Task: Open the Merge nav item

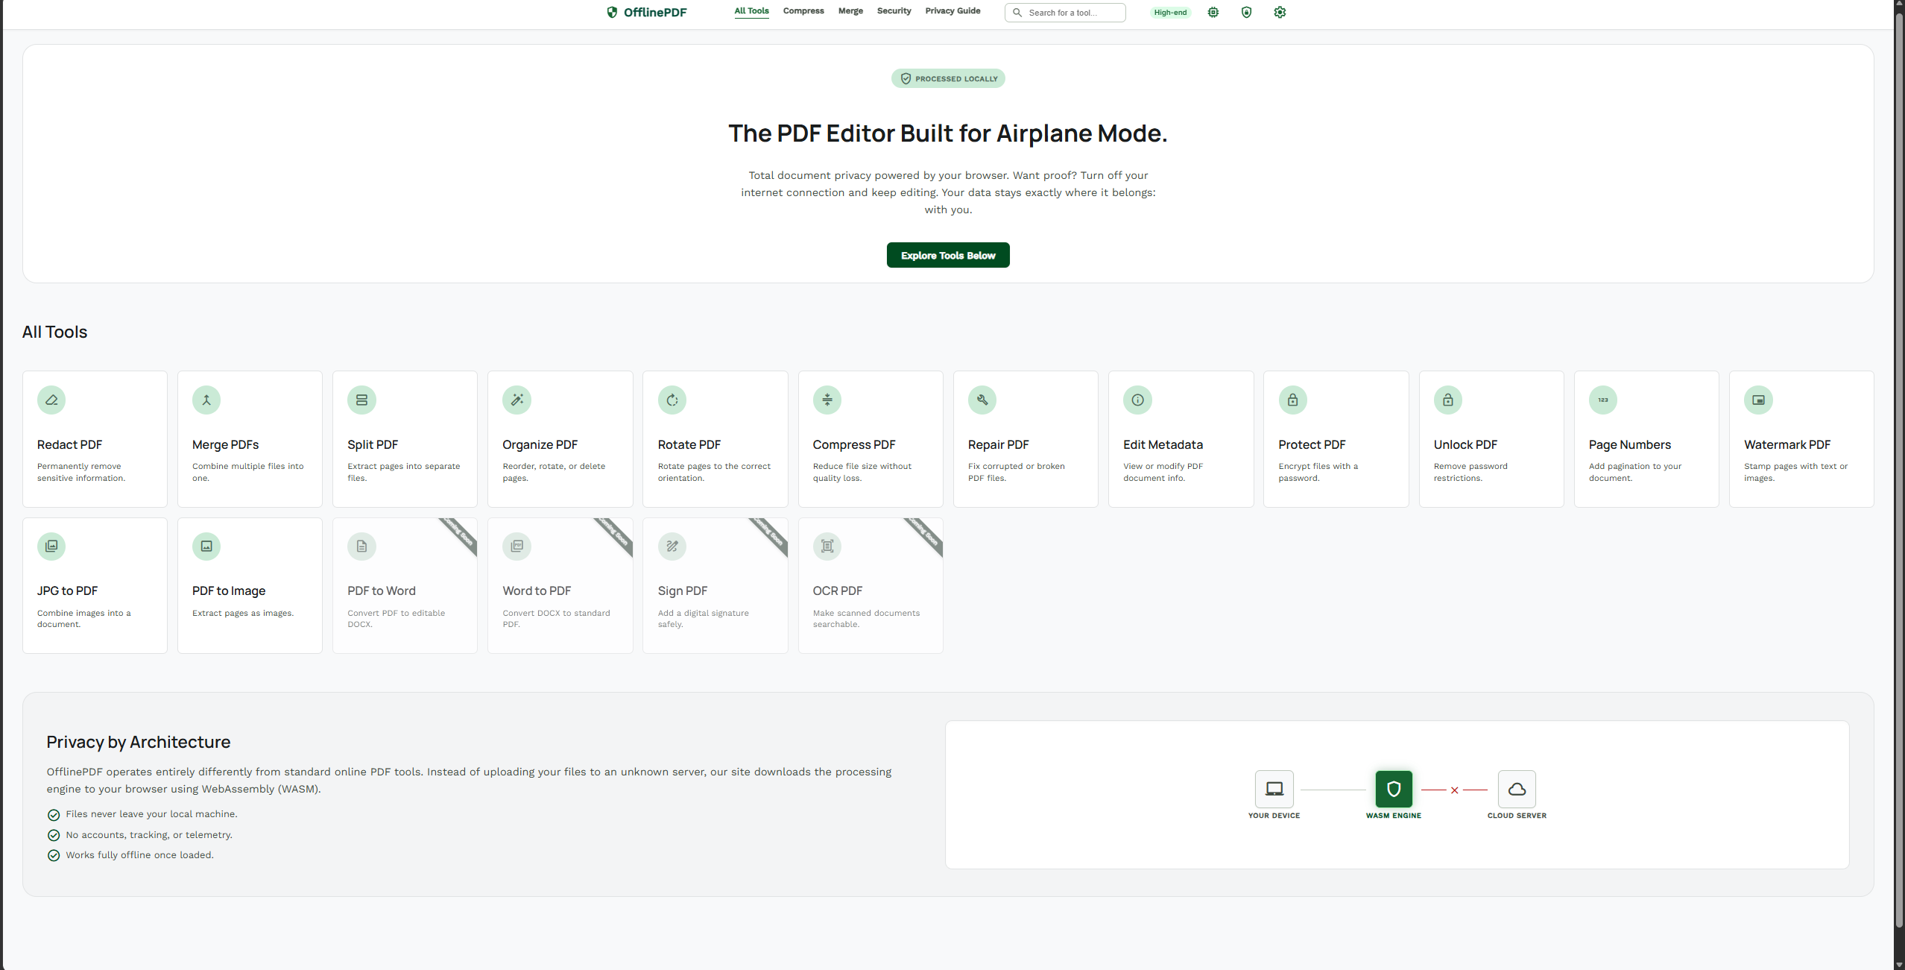Action: [850, 11]
